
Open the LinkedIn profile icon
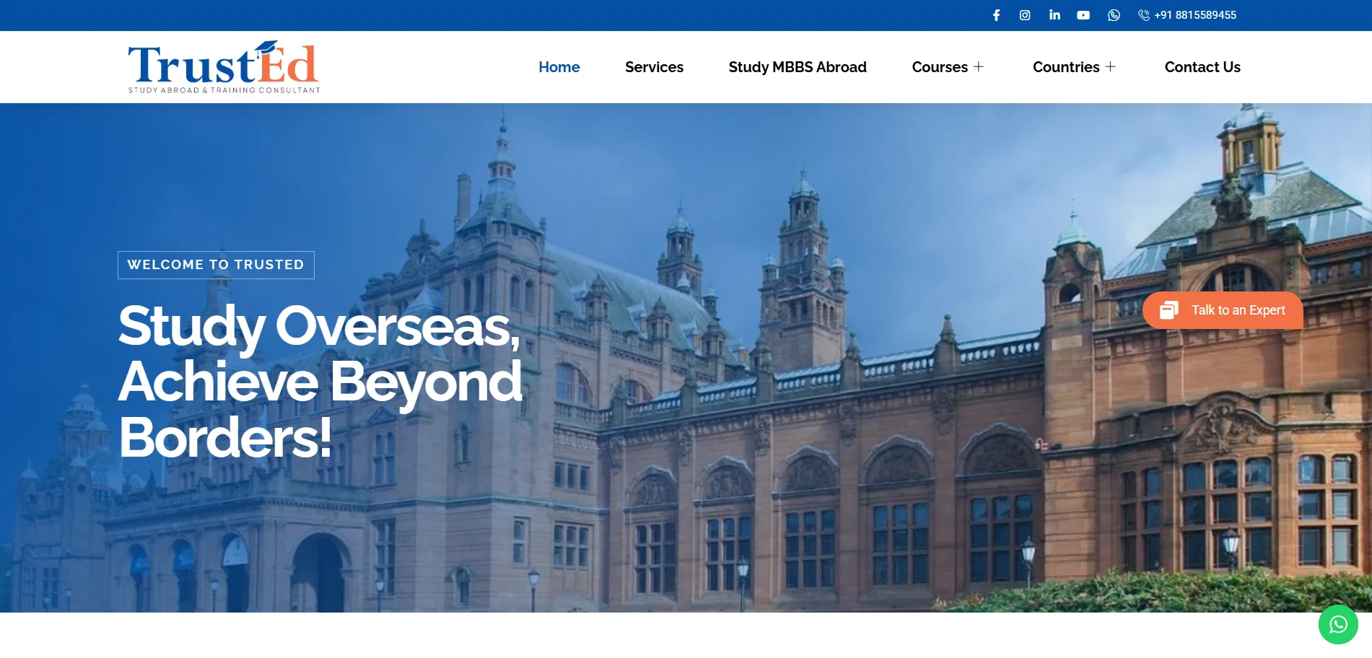[1054, 15]
